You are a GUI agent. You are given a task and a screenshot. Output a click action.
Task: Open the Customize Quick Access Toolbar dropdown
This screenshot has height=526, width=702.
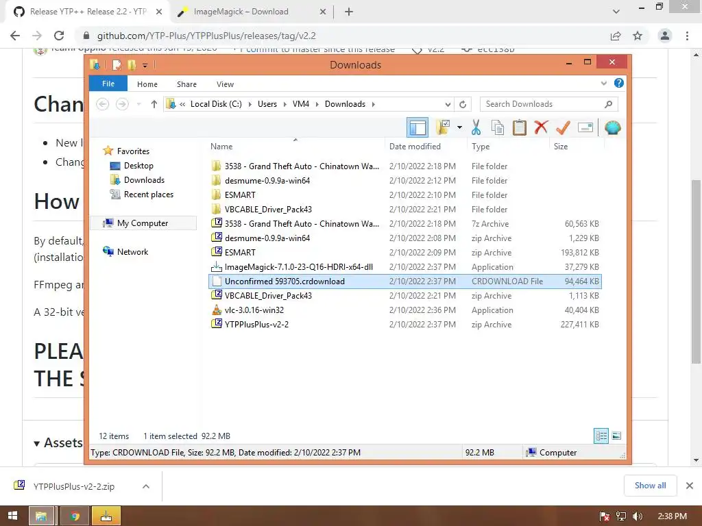click(145, 66)
